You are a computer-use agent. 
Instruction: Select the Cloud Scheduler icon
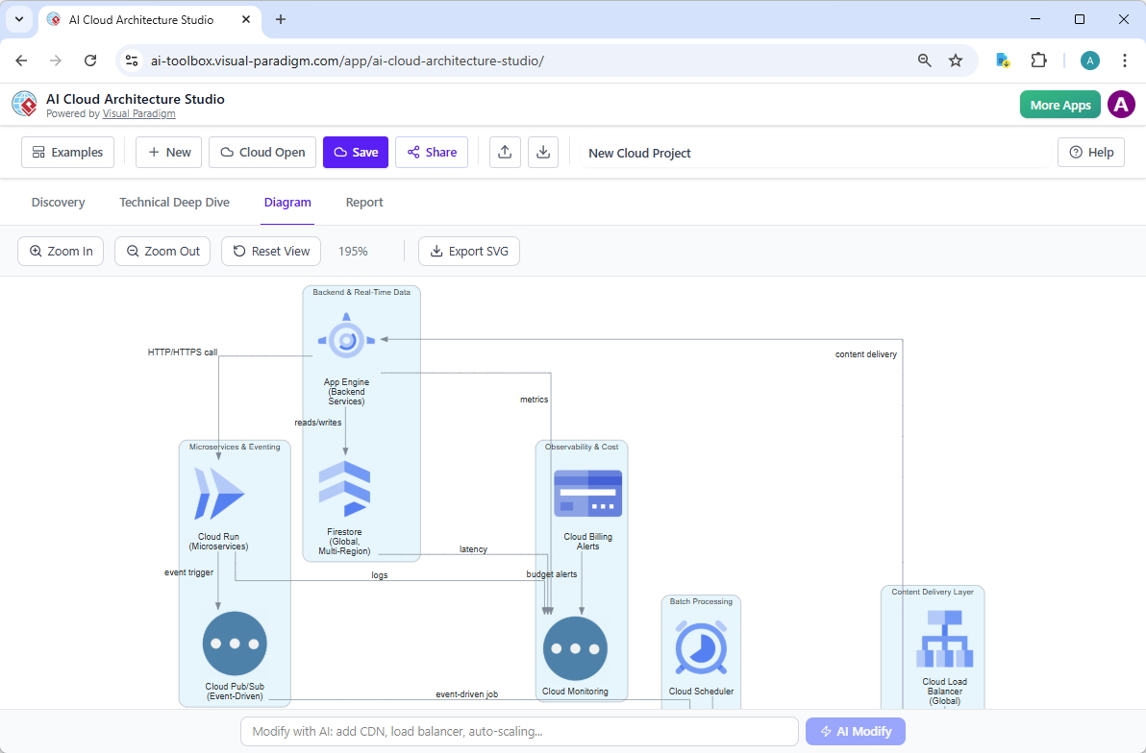click(x=701, y=648)
